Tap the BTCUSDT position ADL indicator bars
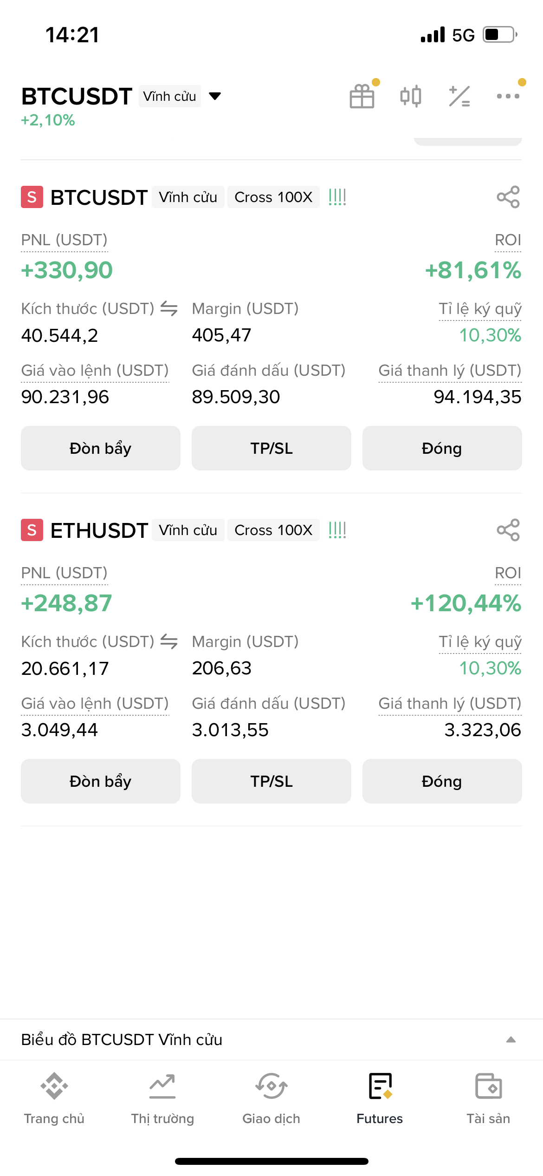Image resolution: width=543 pixels, height=1176 pixels. pos(337,197)
